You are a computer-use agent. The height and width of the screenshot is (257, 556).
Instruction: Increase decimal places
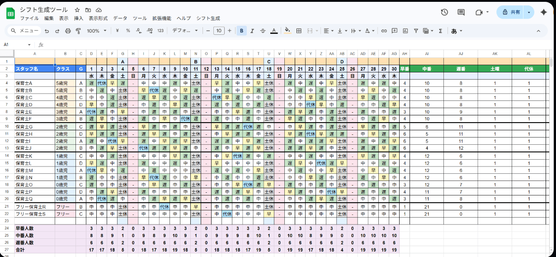pos(149,31)
